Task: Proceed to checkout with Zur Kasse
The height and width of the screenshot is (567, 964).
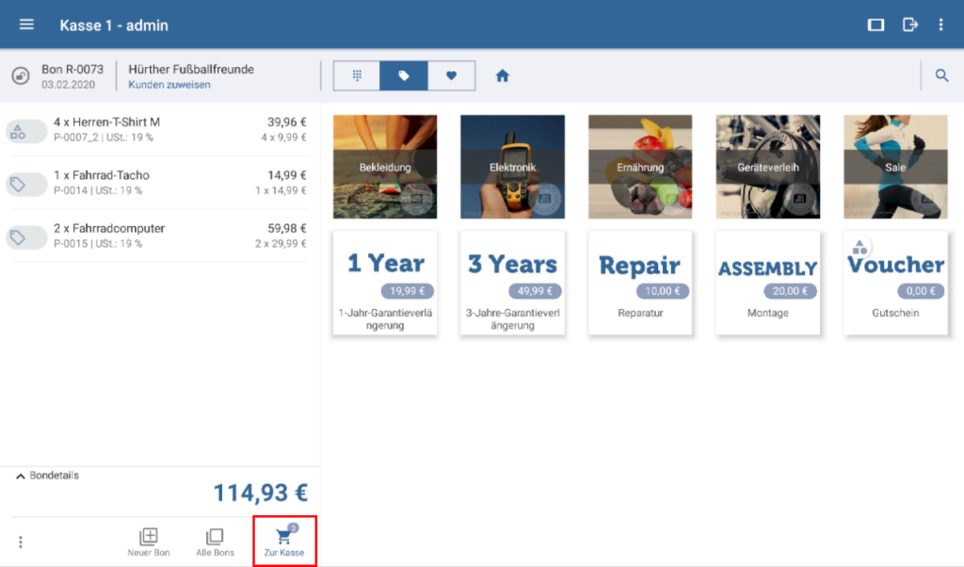Action: [x=284, y=542]
